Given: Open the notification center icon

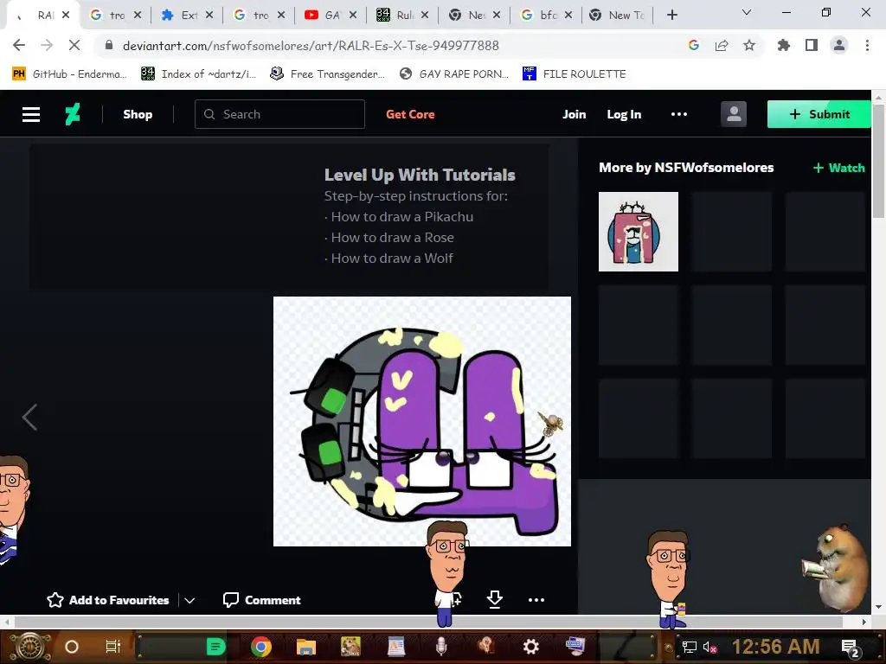Looking at the screenshot, I should tap(851, 648).
